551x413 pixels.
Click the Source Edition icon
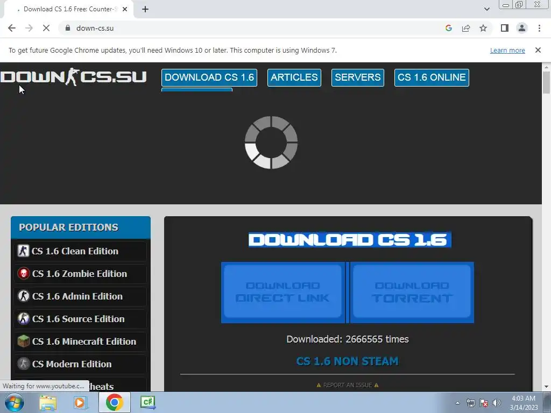[x=24, y=318]
